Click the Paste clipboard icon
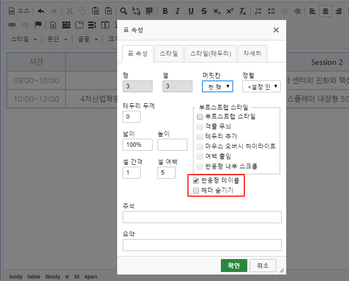The height and width of the screenshot is (281, 349). pyautogui.click(x=96, y=11)
